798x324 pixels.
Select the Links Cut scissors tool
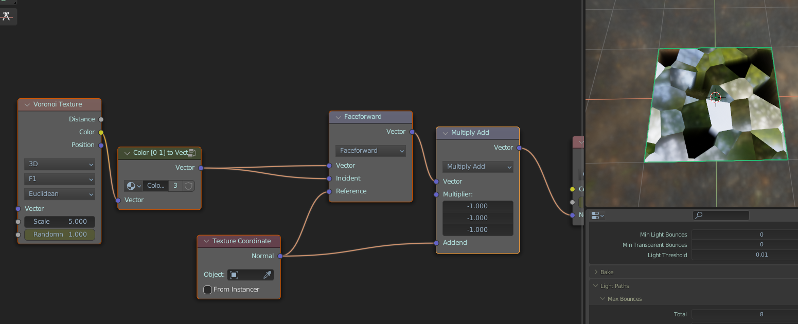[x=7, y=16]
